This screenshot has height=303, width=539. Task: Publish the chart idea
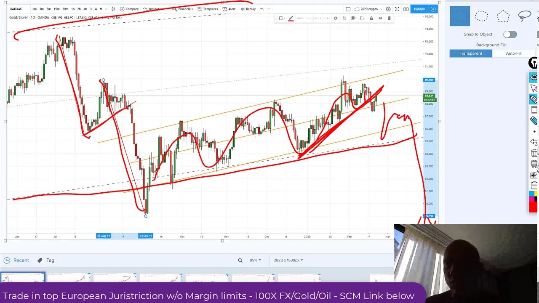point(420,9)
